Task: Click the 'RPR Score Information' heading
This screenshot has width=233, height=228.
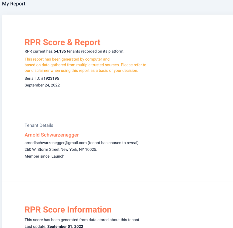Action: [x=68, y=210]
